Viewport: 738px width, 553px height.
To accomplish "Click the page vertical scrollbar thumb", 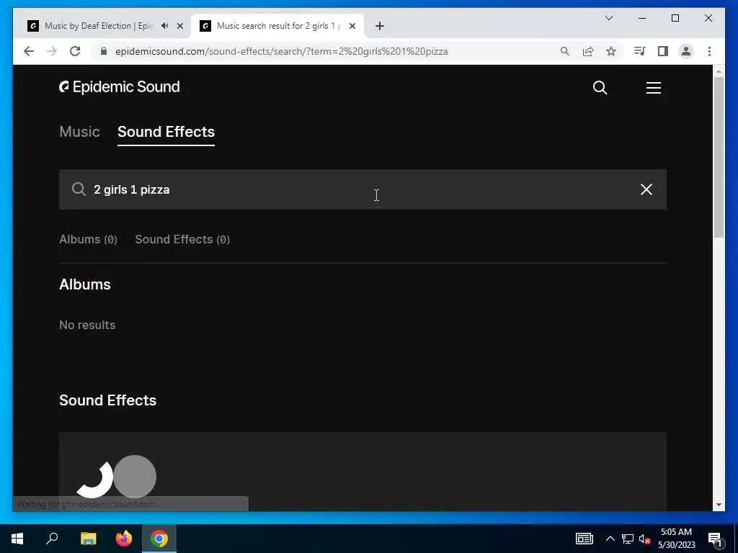I will click(x=719, y=157).
